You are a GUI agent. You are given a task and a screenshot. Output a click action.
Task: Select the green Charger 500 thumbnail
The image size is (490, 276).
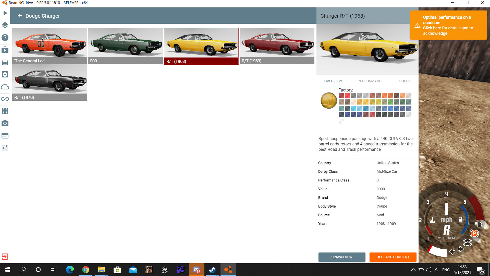pos(125,46)
